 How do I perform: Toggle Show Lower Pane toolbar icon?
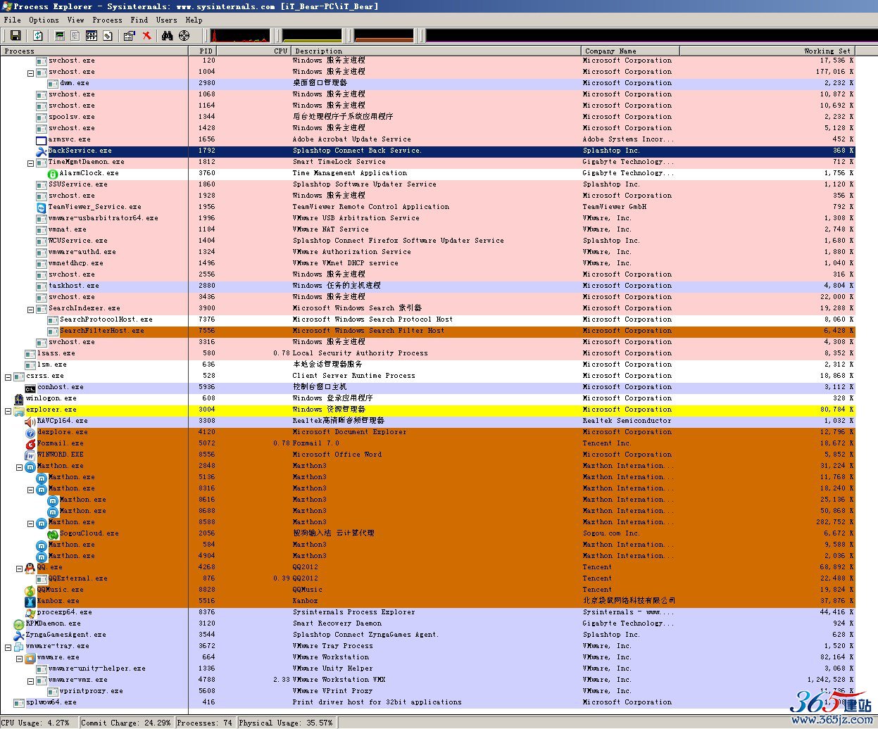[x=92, y=35]
